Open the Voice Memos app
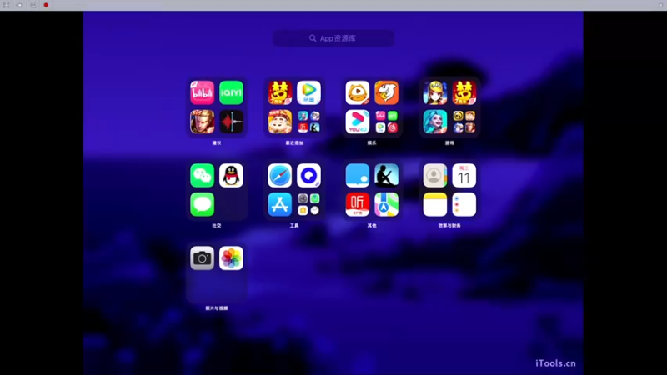This screenshot has width=667, height=375. (x=231, y=122)
